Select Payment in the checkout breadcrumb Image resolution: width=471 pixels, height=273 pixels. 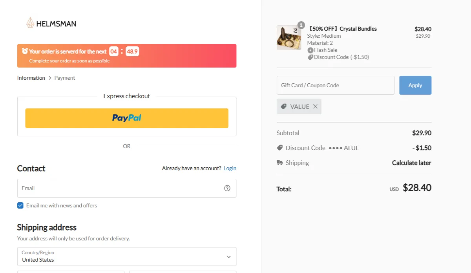[64, 77]
